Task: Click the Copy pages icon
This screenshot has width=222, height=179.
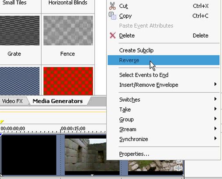Action: [112, 16]
